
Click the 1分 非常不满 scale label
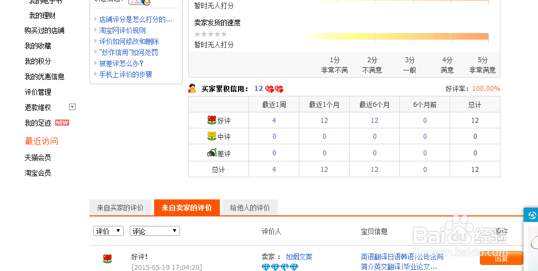(x=335, y=65)
